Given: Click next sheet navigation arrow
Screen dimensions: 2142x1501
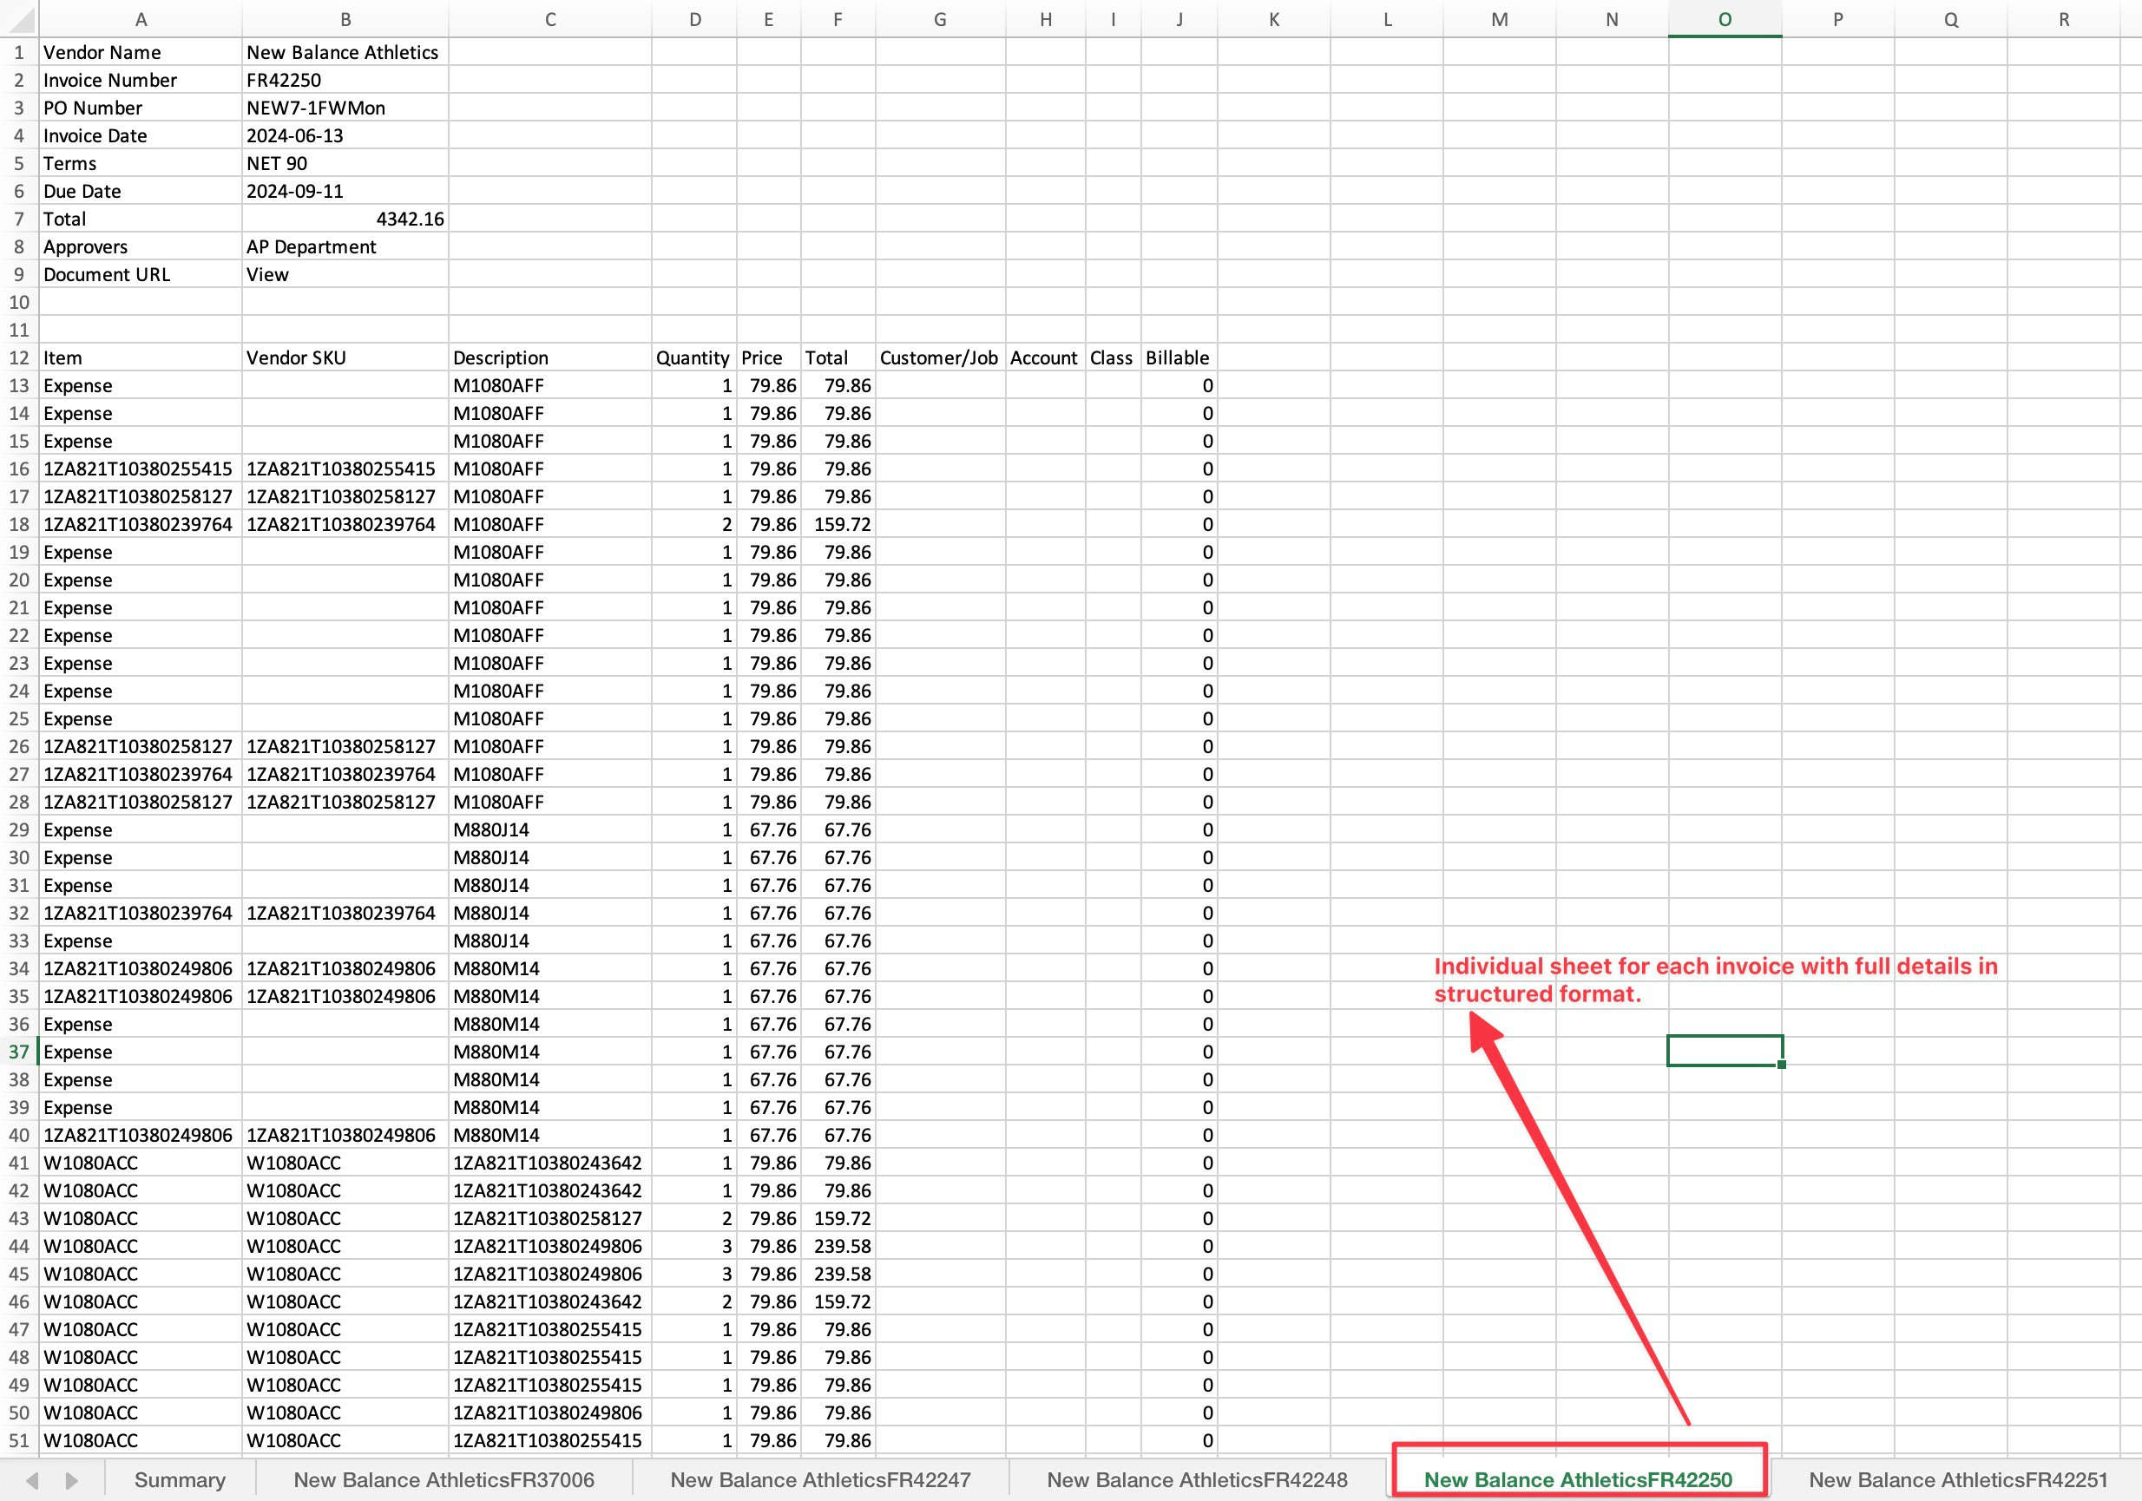Looking at the screenshot, I should (72, 1480).
